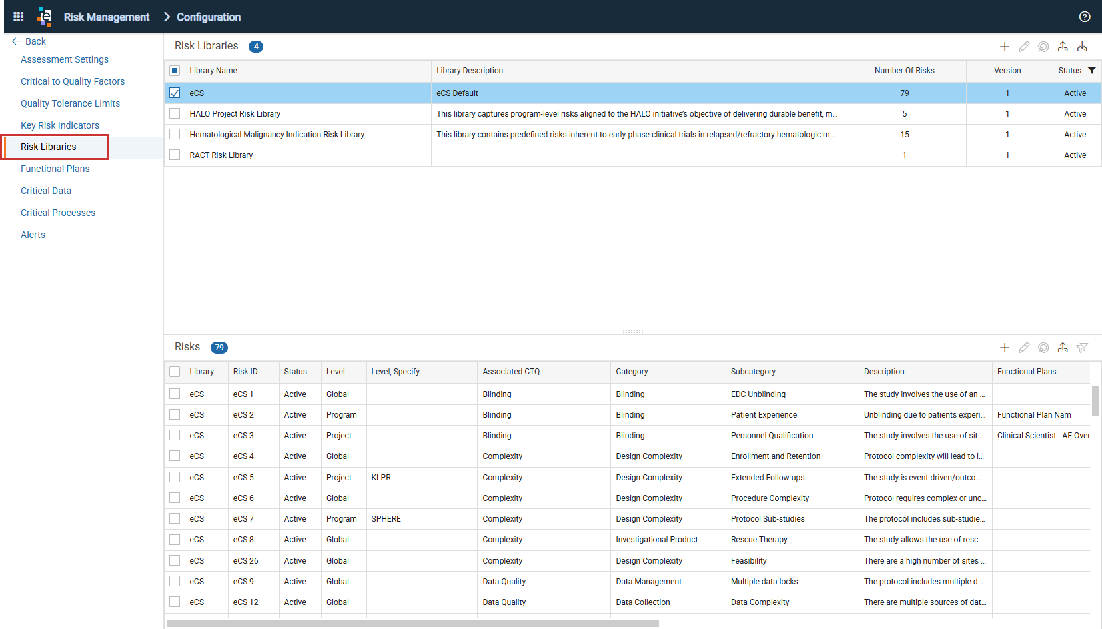Sort by Library Name column header
The height and width of the screenshot is (629, 1102).
click(213, 71)
